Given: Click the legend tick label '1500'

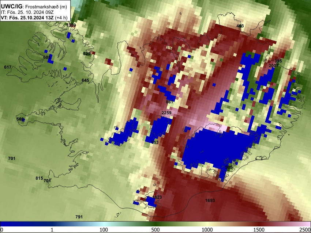Looking at the screenshot, I should (x=259, y=230).
